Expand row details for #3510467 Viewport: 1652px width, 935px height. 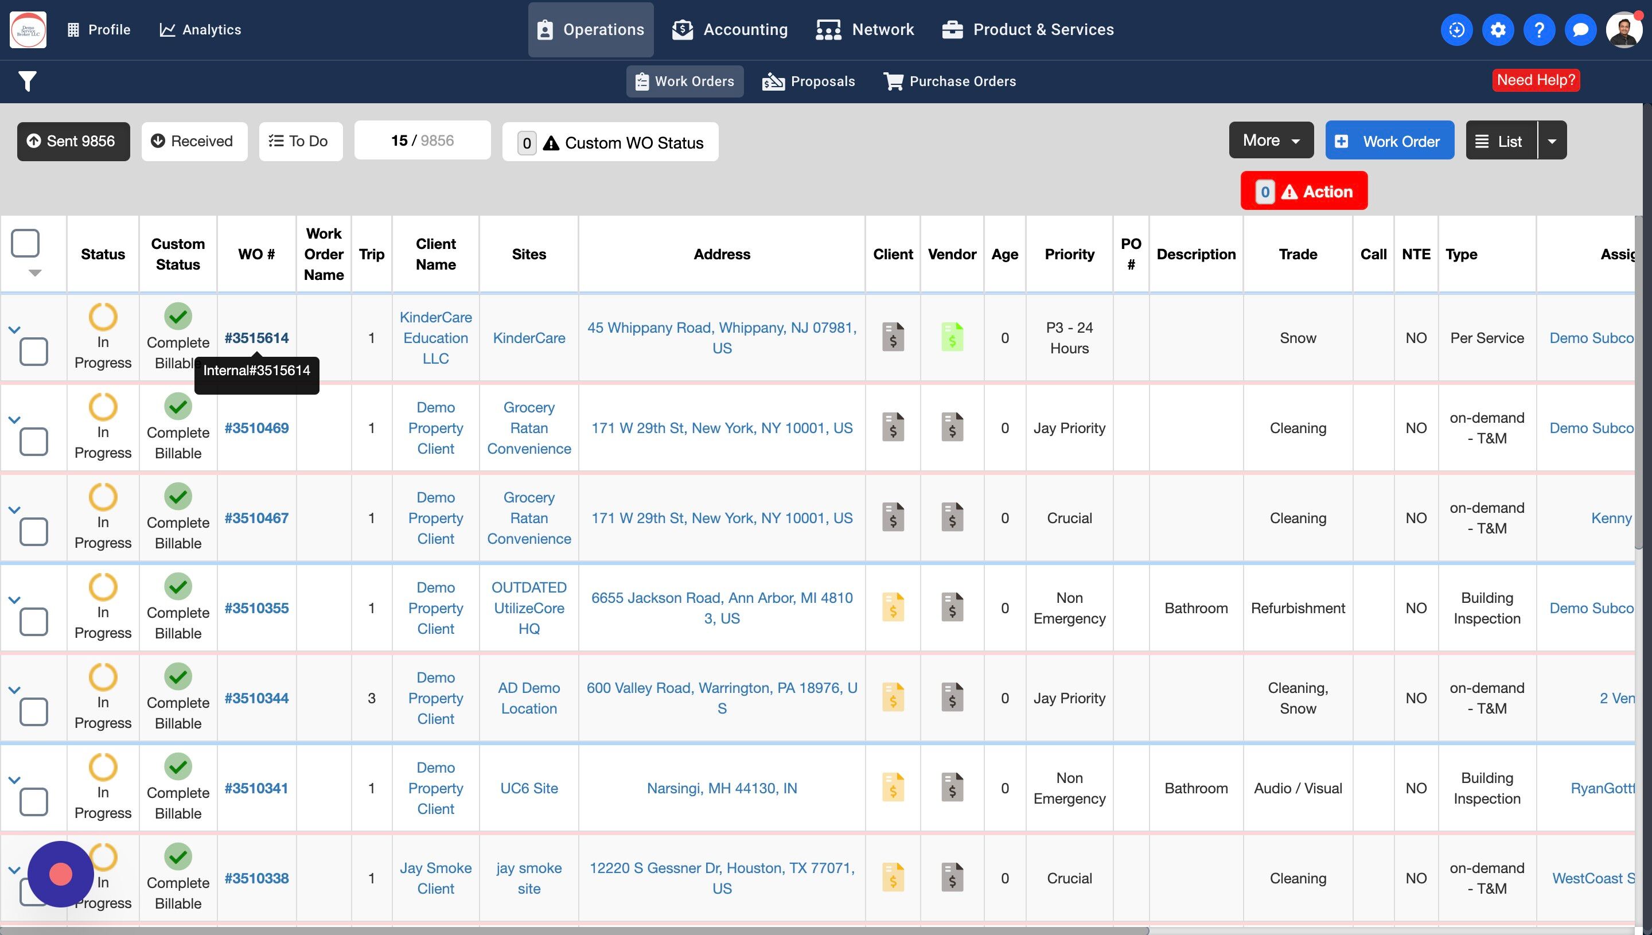[x=14, y=510]
